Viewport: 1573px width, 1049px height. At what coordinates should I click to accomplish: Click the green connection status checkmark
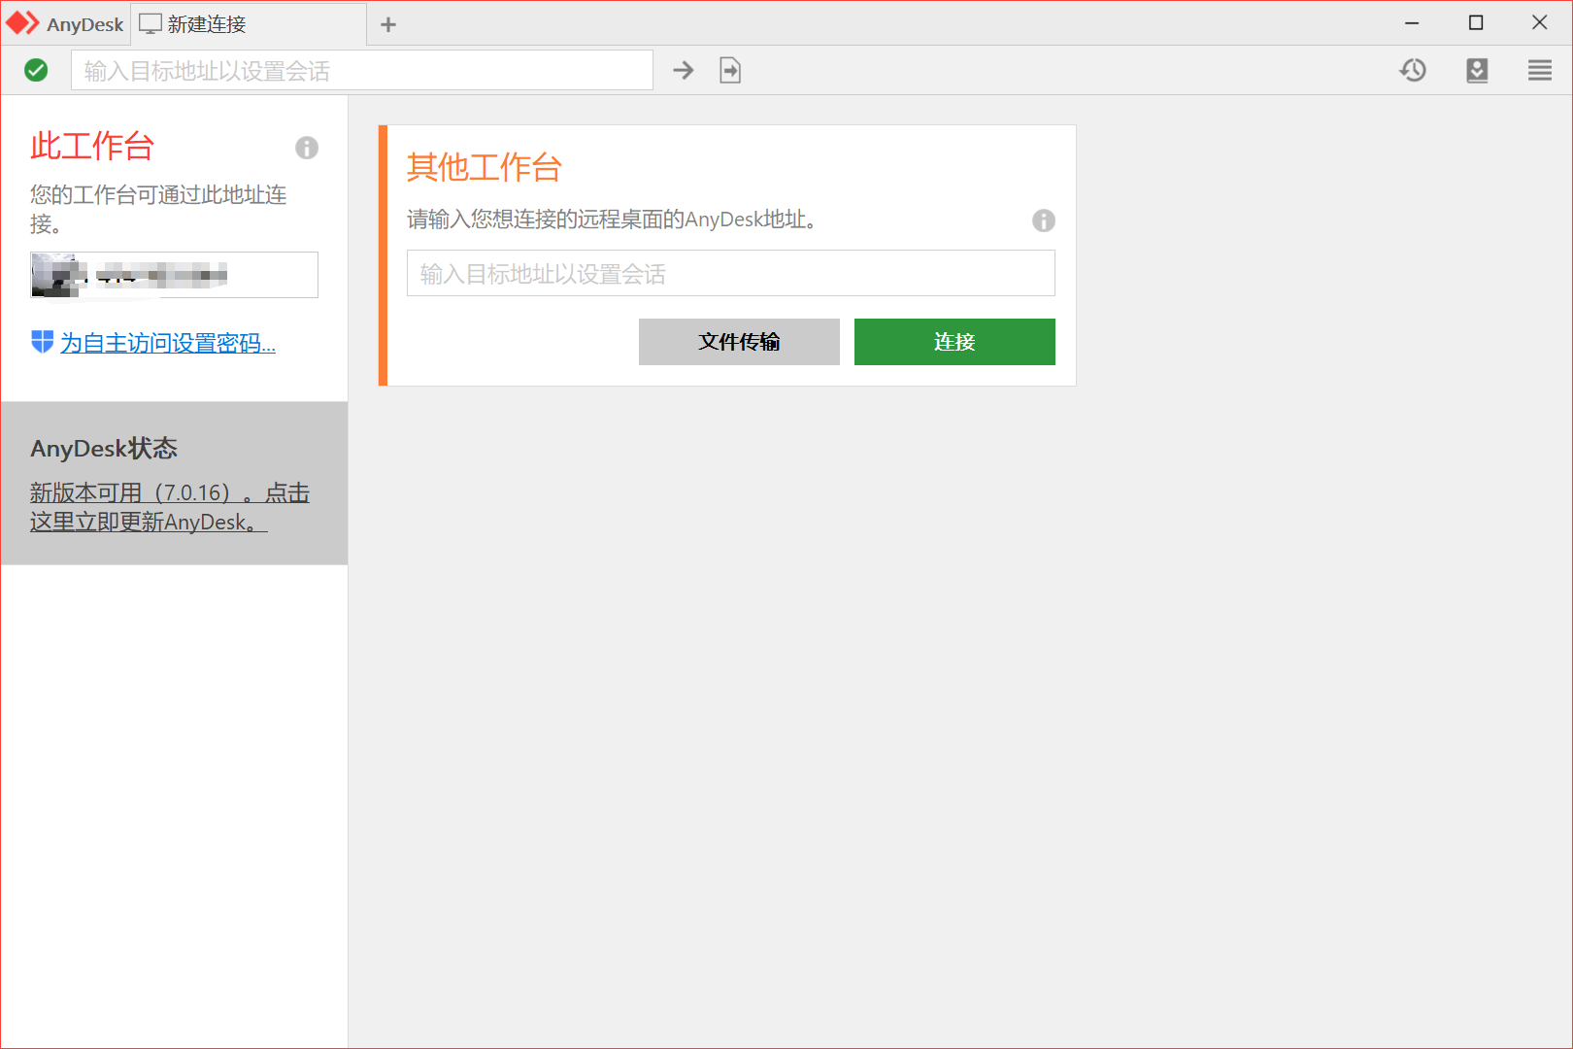(36, 70)
